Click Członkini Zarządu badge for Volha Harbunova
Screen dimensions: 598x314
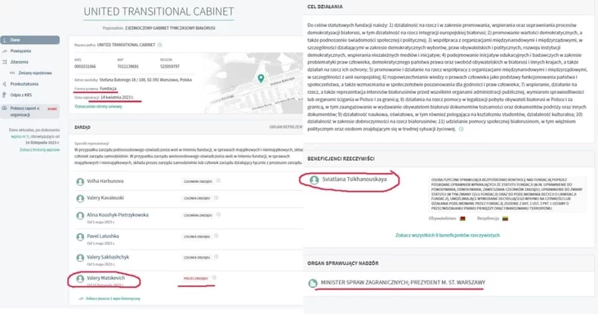pos(198,182)
